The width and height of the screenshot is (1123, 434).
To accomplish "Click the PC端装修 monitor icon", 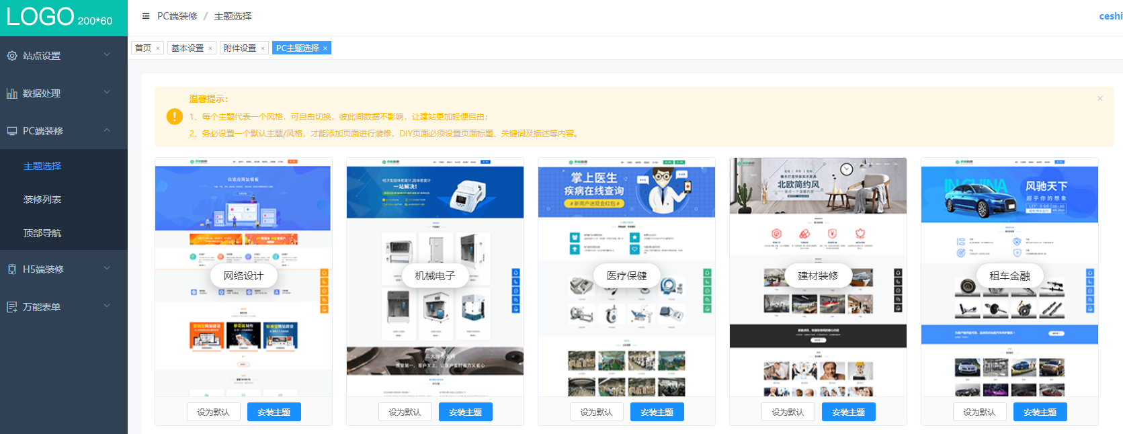I will 12,131.
